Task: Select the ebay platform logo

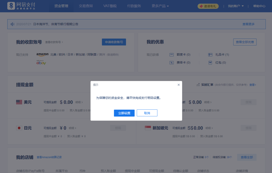Action: (x=42, y=63)
